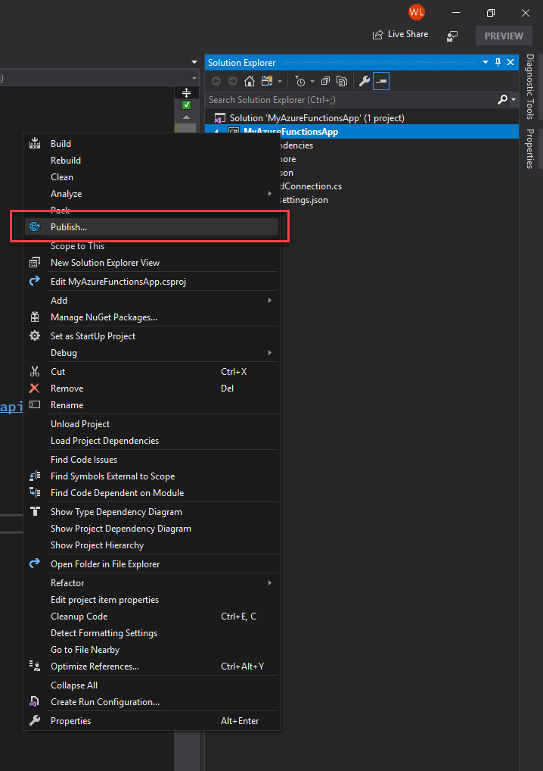This screenshot has width=543, height=771.
Task: Click Home icon in Solution Explorer toolbar
Action: pyautogui.click(x=250, y=81)
